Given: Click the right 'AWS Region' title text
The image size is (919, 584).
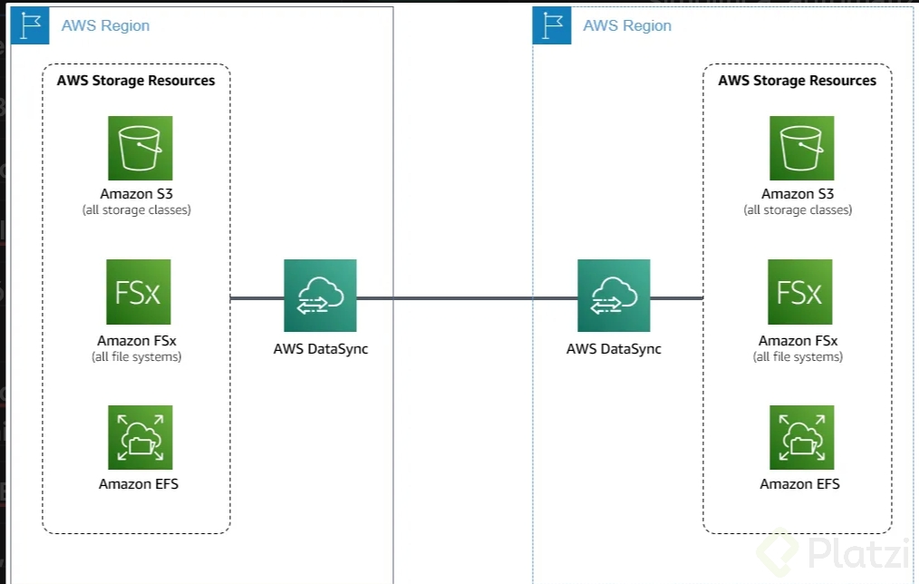Looking at the screenshot, I should [x=627, y=25].
